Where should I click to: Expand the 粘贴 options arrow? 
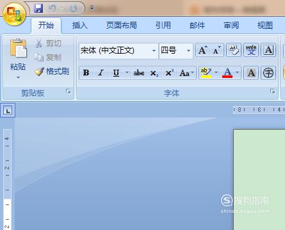click(x=18, y=77)
